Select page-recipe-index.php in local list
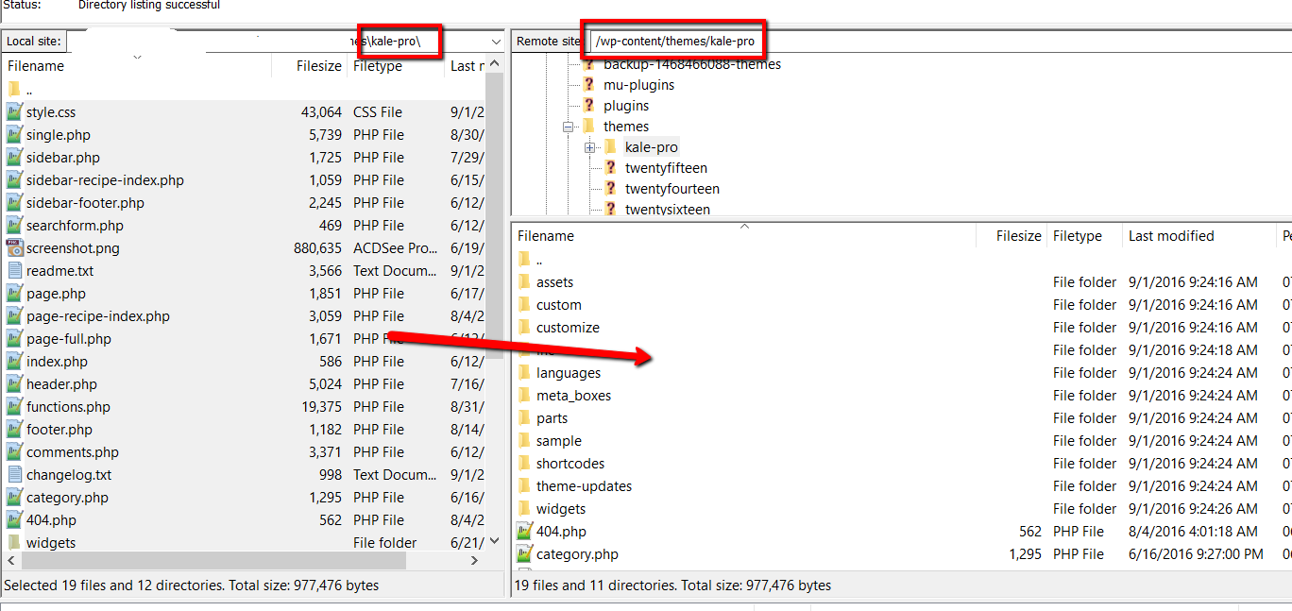1292x611 pixels. point(98,316)
